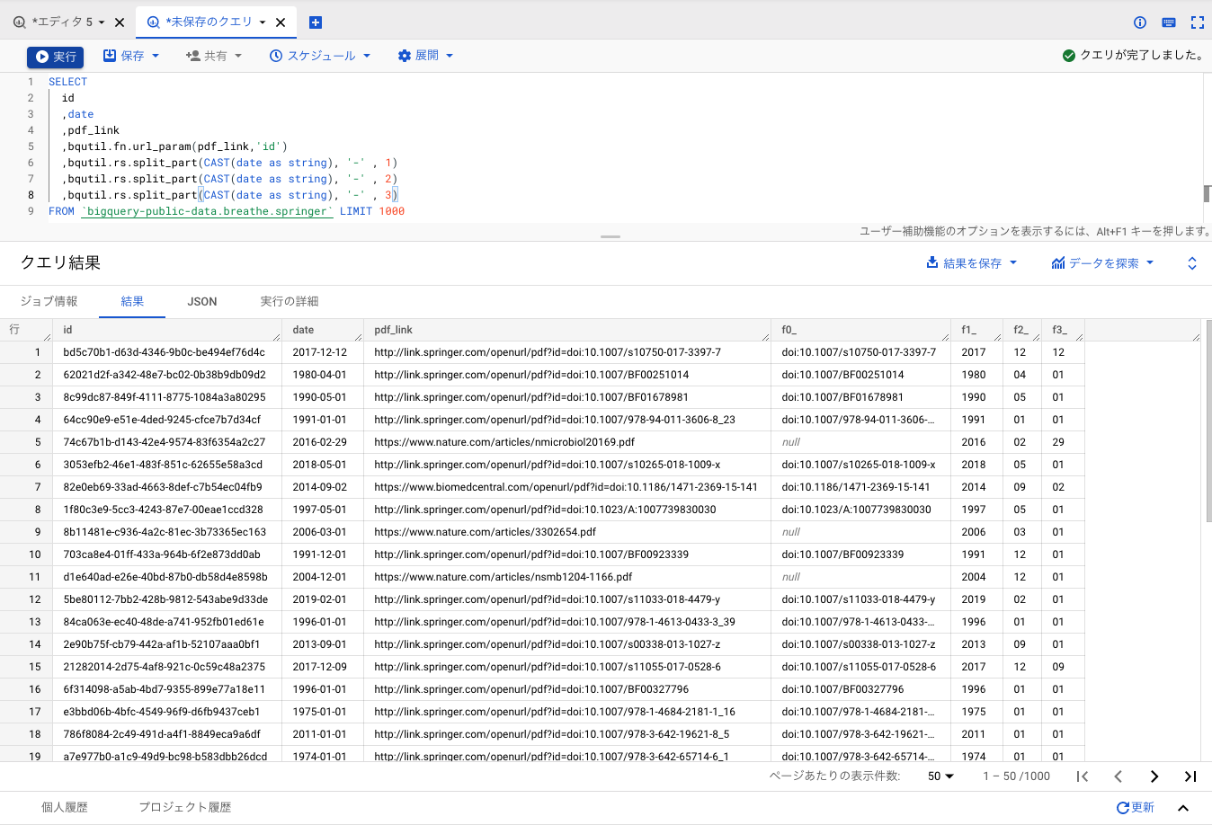
Task: Open the プロジェクト履歴 tab
Action: click(x=184, y=807)
